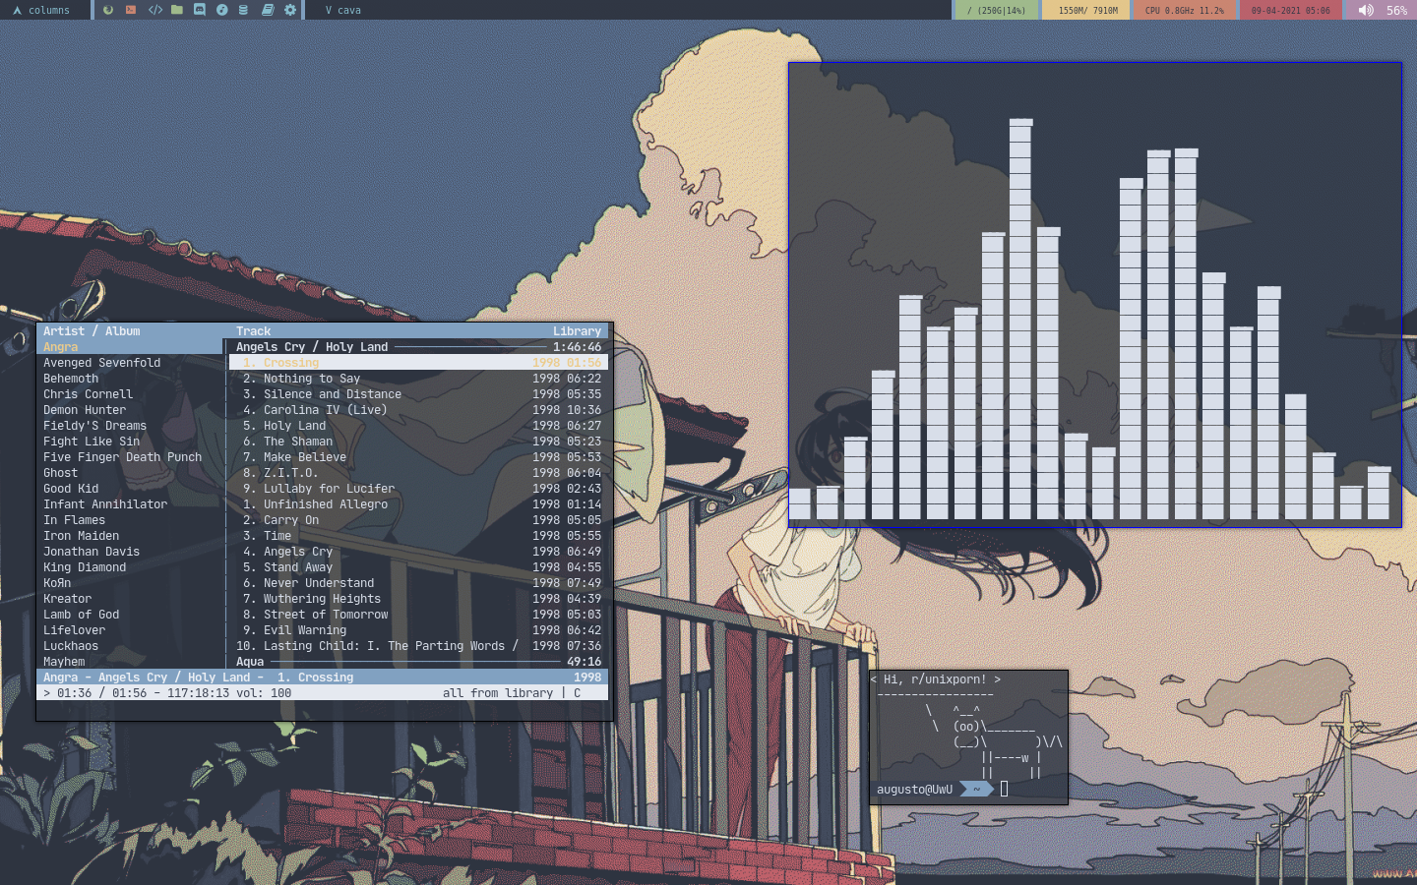The image size is (1417, 885).
Task: Select the track 4. Angels Cry
Action: pyautogui.click(x=418, y=552)
